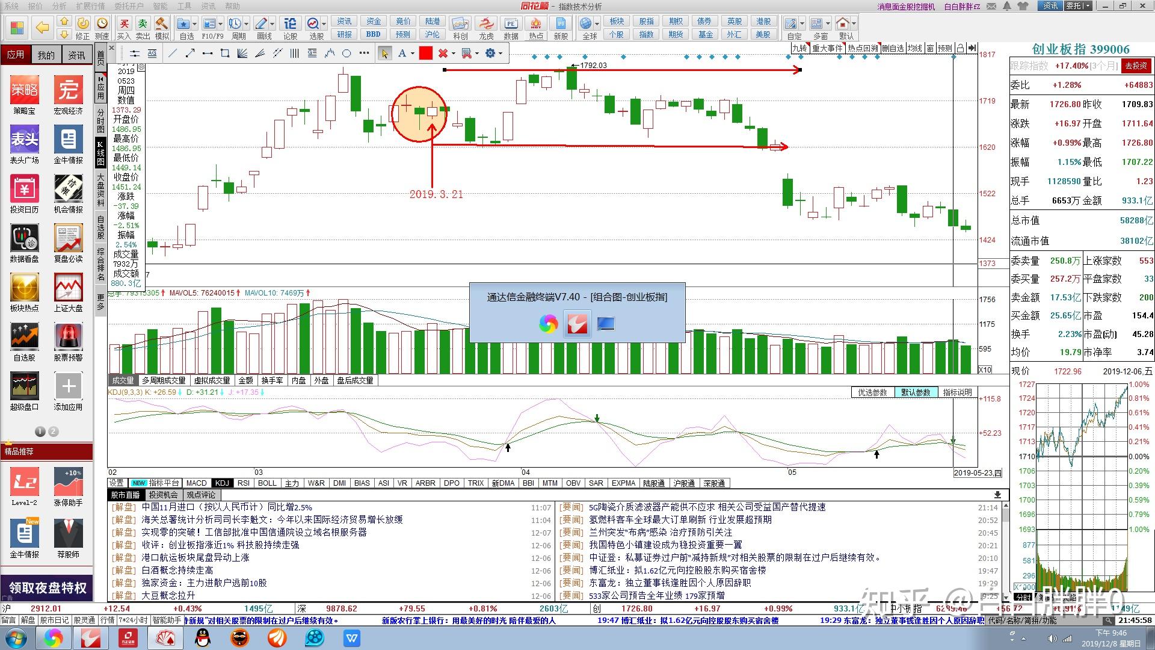Toggle 热点回溯 overlay
Screen dimensions: 1155x650
coord(863,49)
